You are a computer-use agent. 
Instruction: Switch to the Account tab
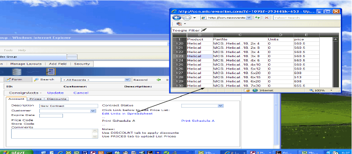tap(16, 99)
